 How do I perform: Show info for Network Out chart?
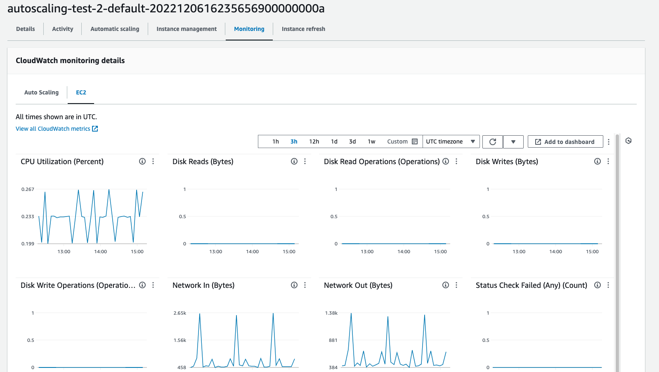(x=446, y=285)
